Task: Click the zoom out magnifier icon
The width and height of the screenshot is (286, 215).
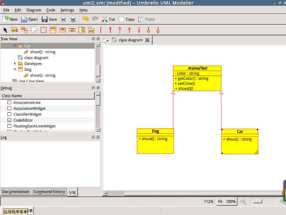Action: 243,201
